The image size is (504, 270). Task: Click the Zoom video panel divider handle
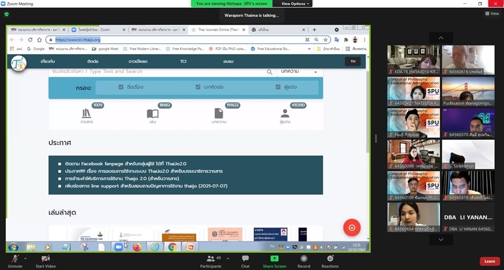coord(376,138)
